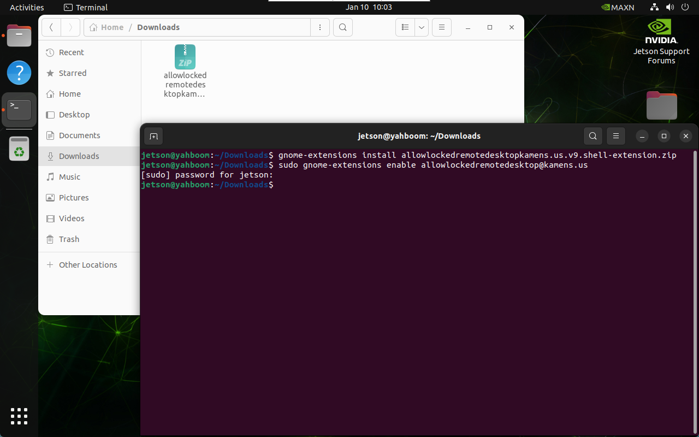The height and width of the screenshot is (437, 699).
Task: Open the Terminal hamburger menu
Action: coord(616,136)
